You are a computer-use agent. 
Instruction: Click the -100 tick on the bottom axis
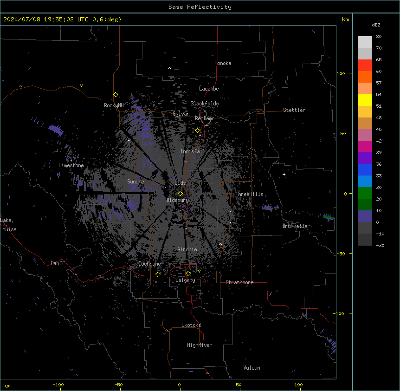point(58,384)
